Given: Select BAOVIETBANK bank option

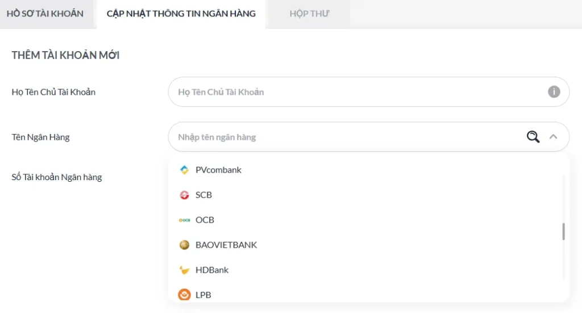Looking at the screenshot, I should (226, 245).
